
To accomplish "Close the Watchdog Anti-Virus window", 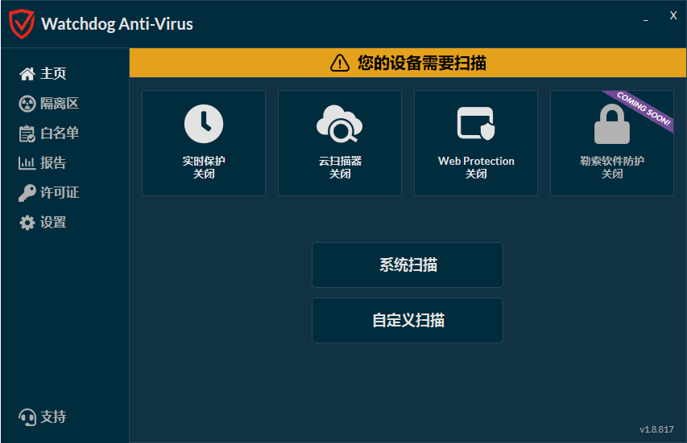I will [673, 16].
